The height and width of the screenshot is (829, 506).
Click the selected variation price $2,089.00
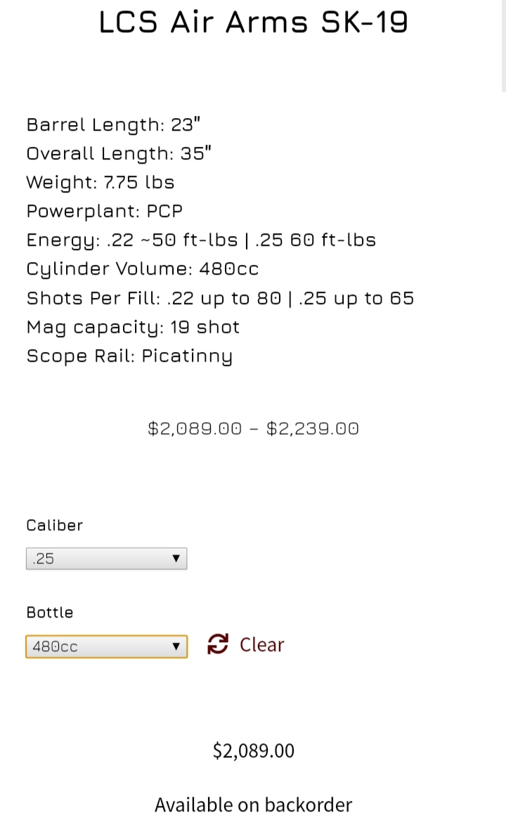(253, 750)
